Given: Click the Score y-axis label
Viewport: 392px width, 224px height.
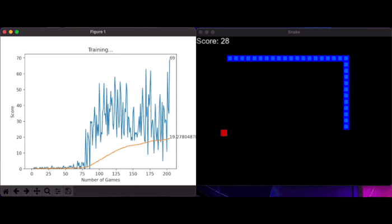Looking at the screenshot, I should pos(12,111).
